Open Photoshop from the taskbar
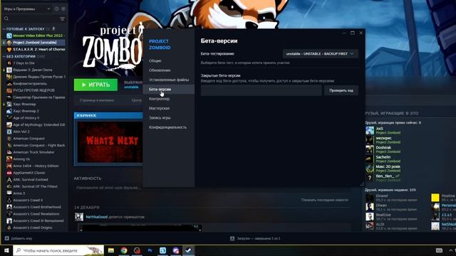 pyautogui.click(x=150, y=250)
